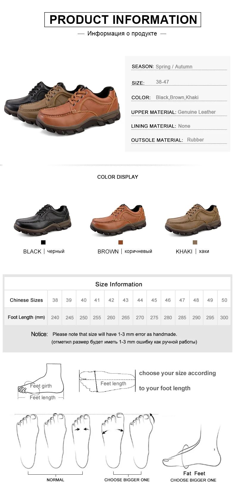Click the khaki color swatch square
235x500 pixels.
(x=195, y=242)
